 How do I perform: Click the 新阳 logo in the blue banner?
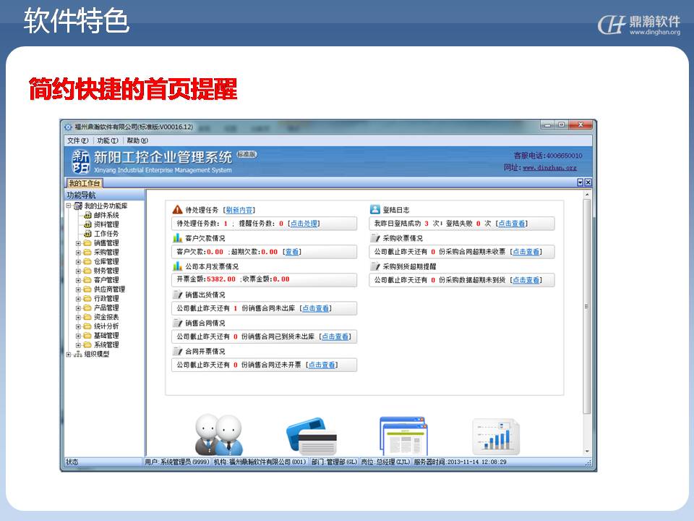81,161
